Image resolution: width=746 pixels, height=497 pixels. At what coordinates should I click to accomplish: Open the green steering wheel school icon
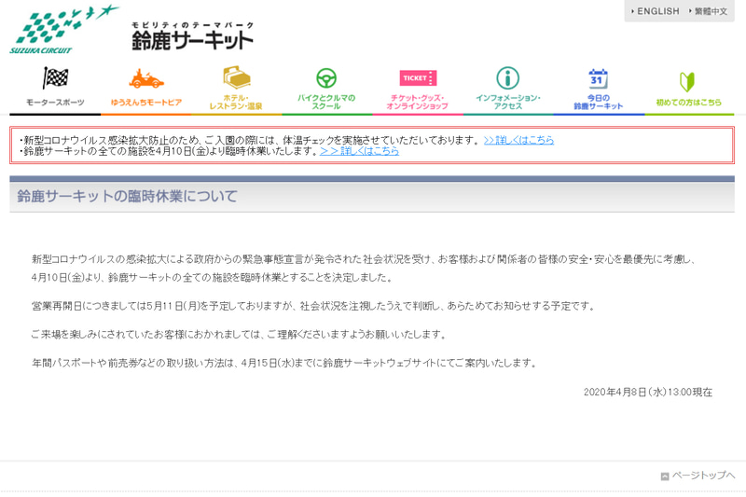click(x=326, y=78)
